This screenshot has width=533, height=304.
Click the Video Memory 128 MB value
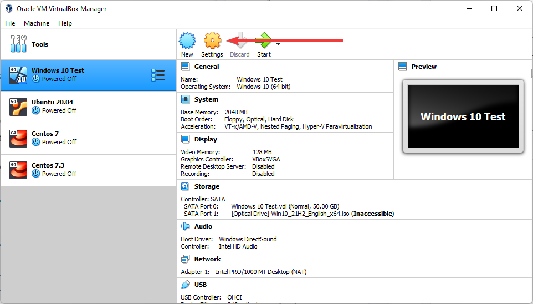pyautogui.click(x=262, y=152)
